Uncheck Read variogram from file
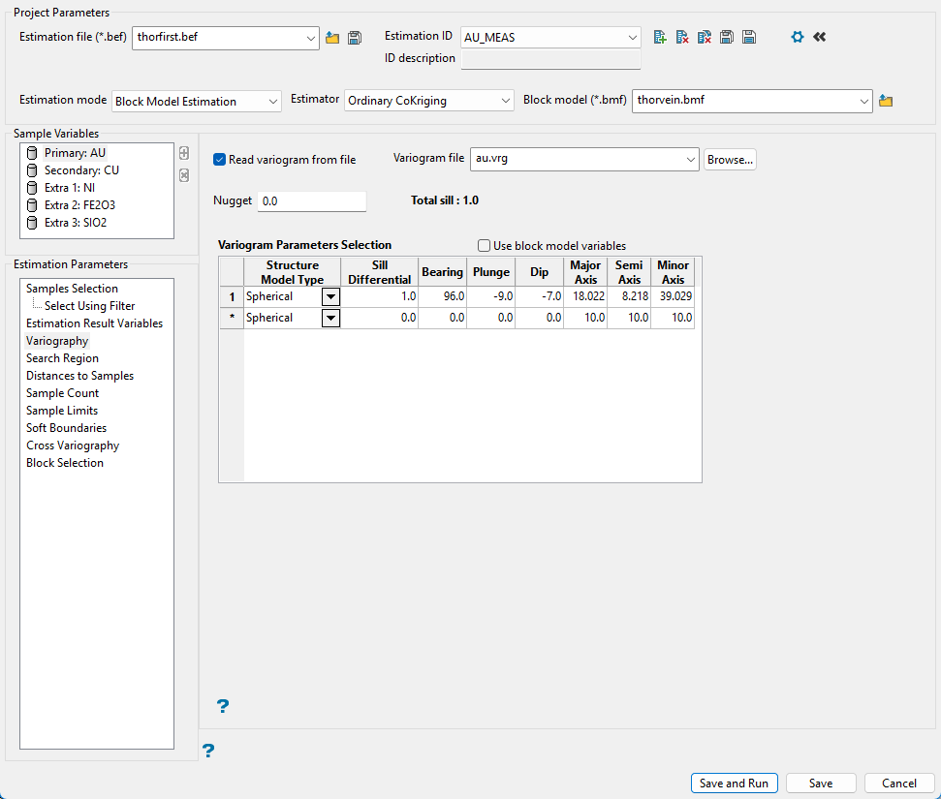The image size is (941, 799). point(220,160)
